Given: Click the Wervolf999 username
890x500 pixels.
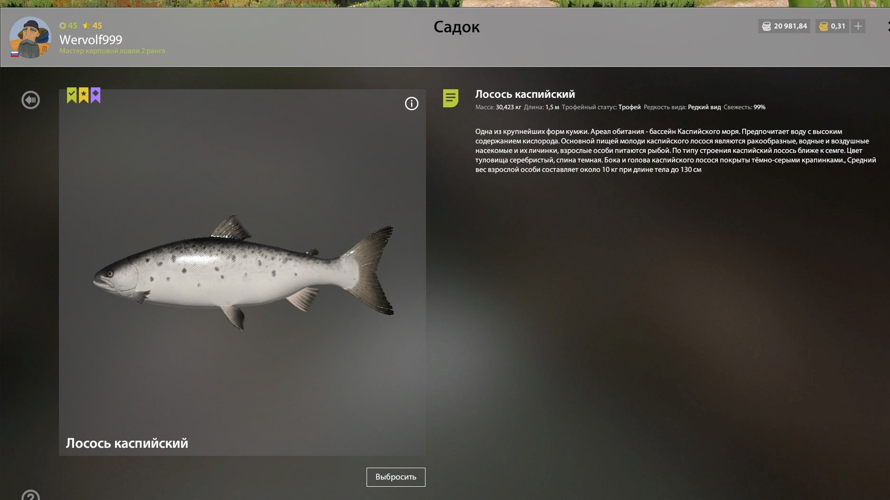Looking at the screenshot, I should coord(91,39).
